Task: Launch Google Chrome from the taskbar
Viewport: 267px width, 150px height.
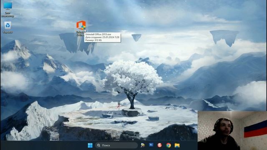Action: coord(169,145)
